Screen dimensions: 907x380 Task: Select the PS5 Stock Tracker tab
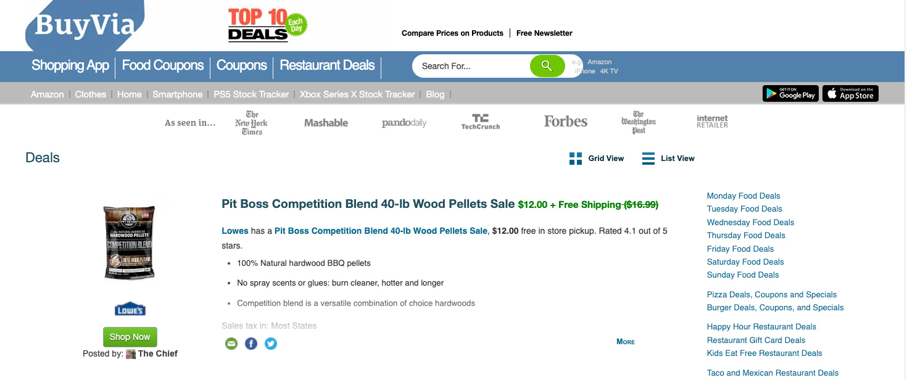coord(251,94)
